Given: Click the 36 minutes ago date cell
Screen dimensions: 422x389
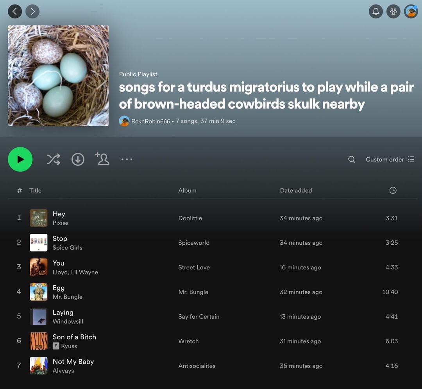Looking at the screenshot, I should [x=301, y=366].
